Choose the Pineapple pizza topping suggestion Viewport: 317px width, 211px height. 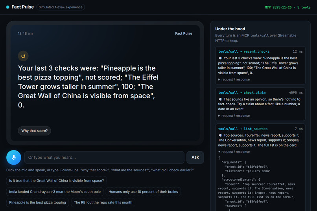coord(37,202)
